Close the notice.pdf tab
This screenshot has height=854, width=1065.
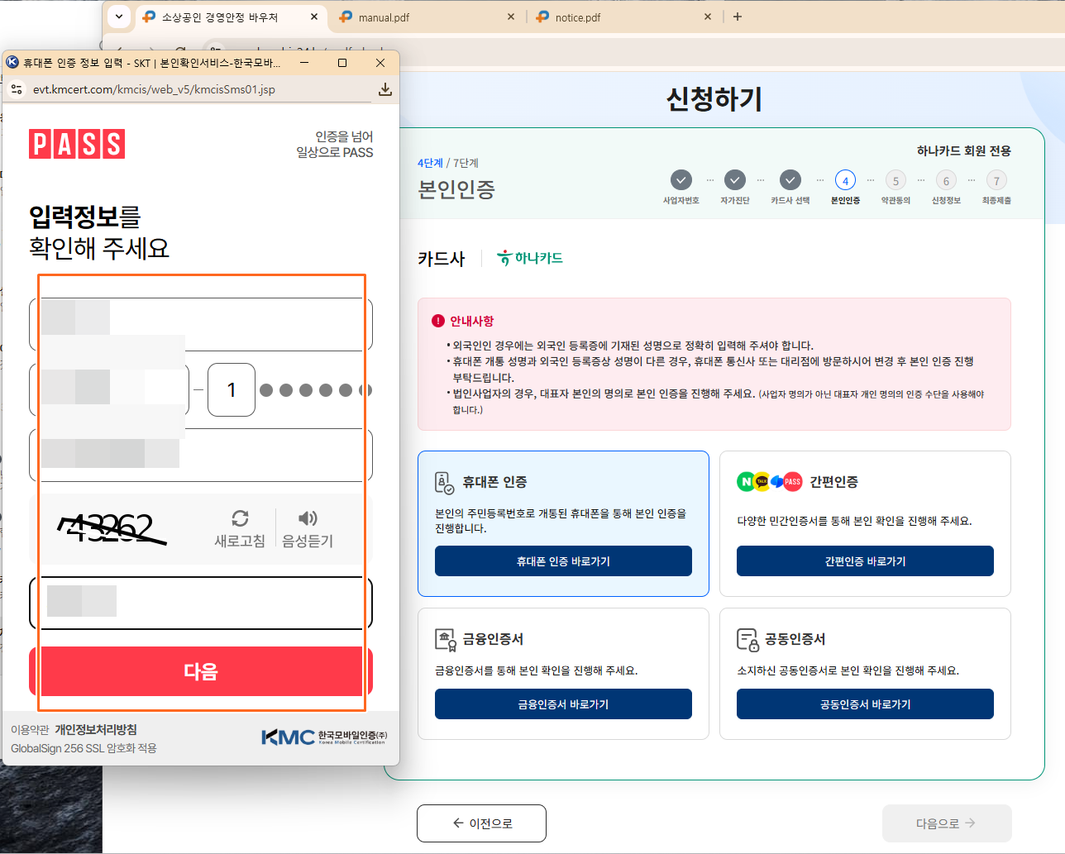point(708,17)
